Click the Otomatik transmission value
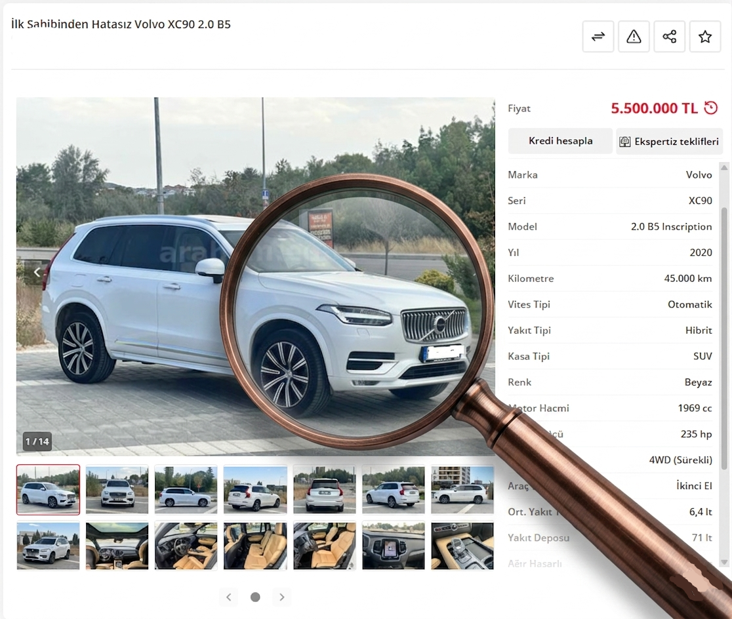 tap(690, 304)
